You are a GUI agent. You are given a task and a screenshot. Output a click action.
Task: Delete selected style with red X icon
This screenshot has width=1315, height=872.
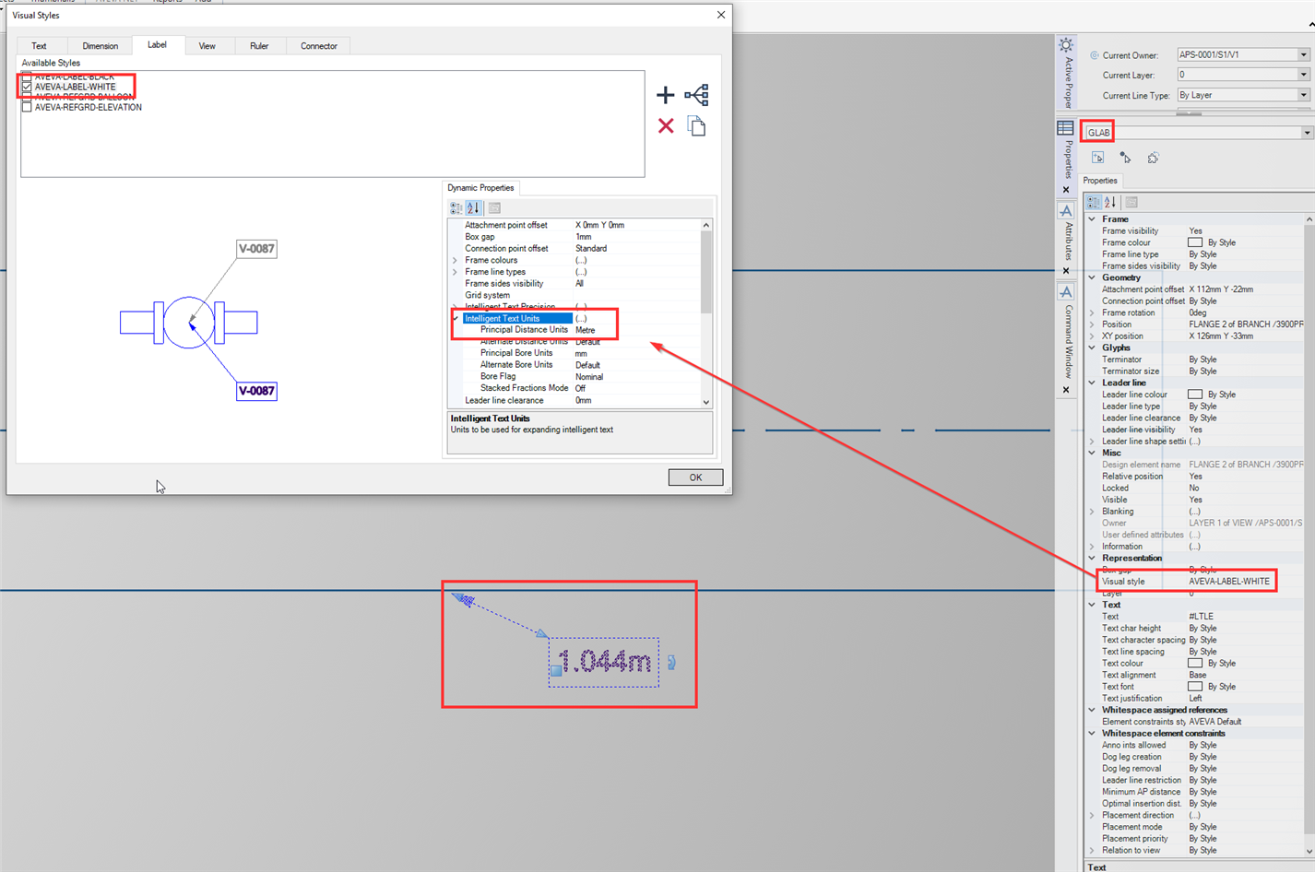[x=666, y=125]
